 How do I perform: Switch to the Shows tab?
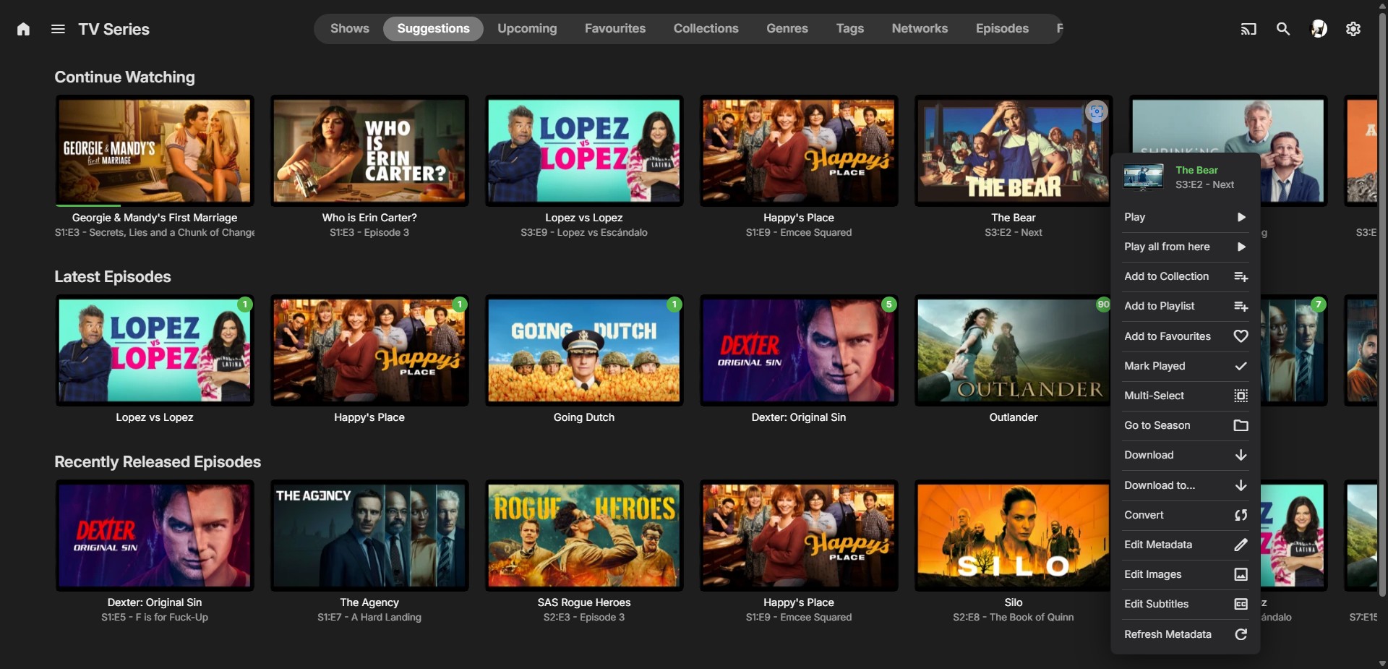350,29
